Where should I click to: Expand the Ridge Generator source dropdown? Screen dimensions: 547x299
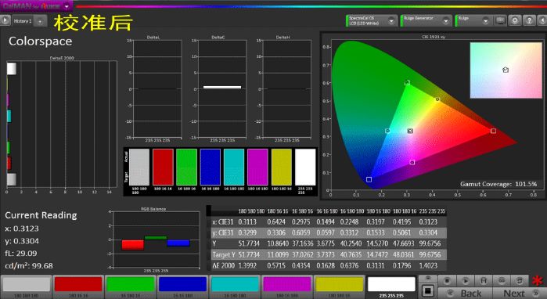tap(446, 21)
